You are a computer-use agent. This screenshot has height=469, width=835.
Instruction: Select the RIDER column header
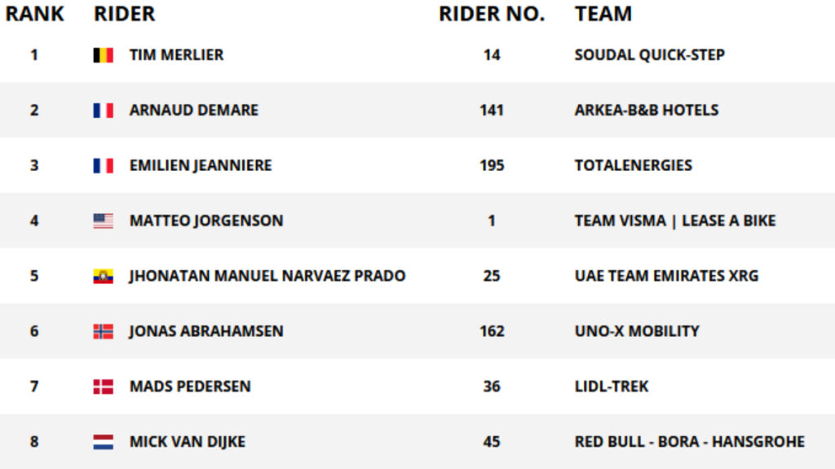tap(125, 14)
